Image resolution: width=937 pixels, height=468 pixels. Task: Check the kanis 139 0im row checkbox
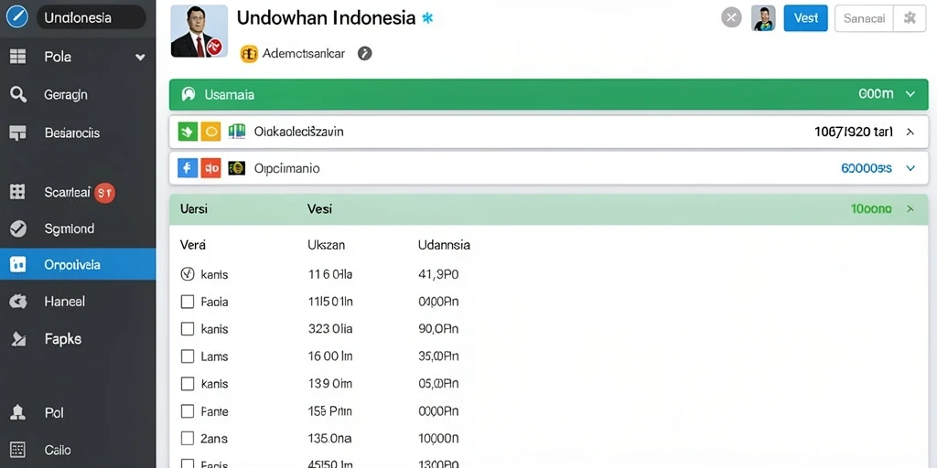click(x=188, y=384)
